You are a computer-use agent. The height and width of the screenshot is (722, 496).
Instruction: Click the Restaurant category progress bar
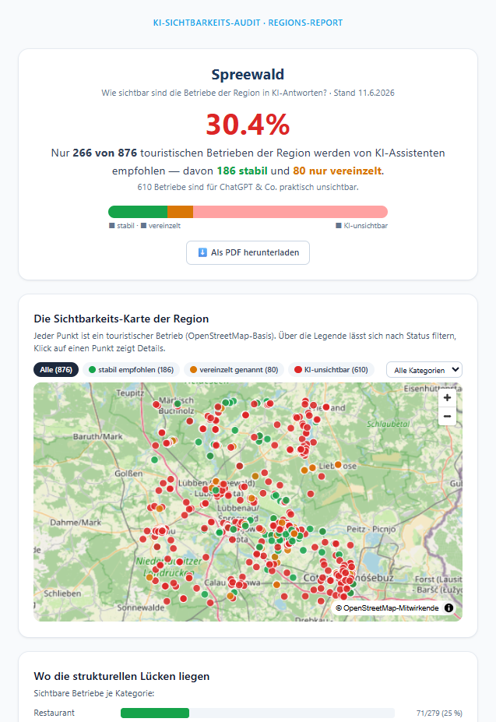(x=258, y=713)
